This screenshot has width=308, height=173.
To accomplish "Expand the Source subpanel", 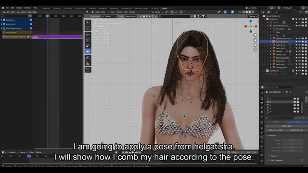I will [269, 156].
